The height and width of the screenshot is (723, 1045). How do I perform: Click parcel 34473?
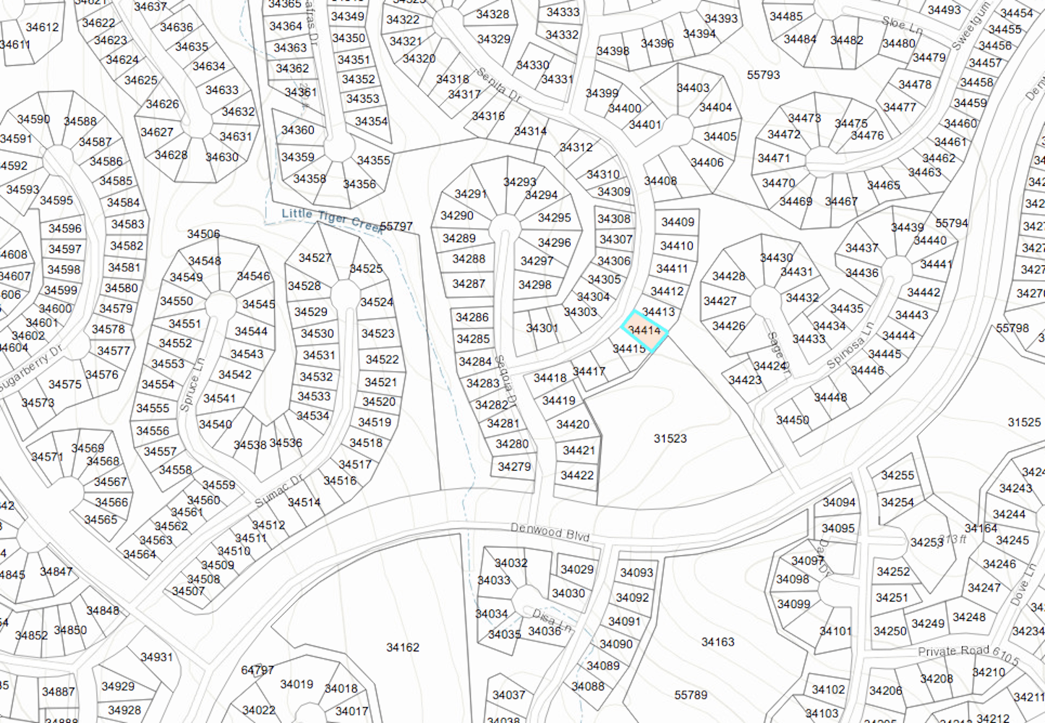[804, 118]
